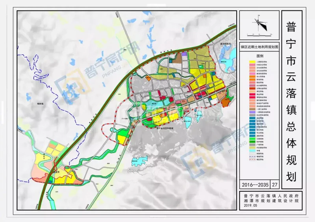
Task: Click the compass rose north arrow
Action: click(x=258, y=21)
